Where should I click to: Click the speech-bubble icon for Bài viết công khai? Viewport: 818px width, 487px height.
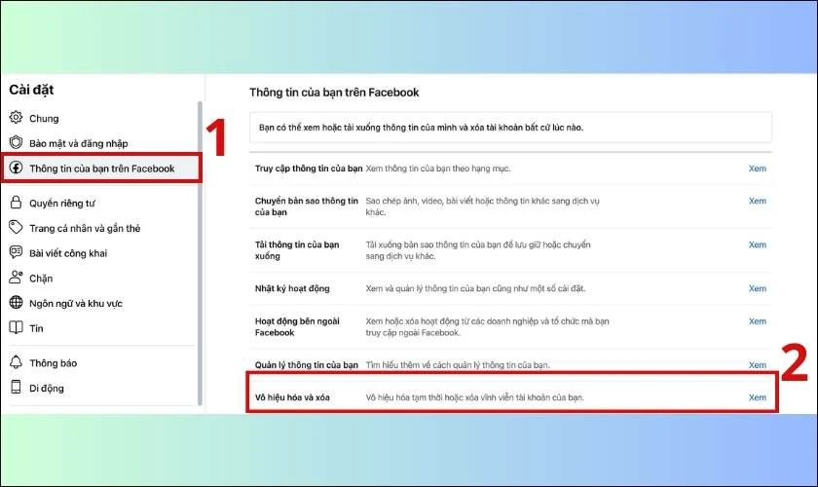click(17, 252)
